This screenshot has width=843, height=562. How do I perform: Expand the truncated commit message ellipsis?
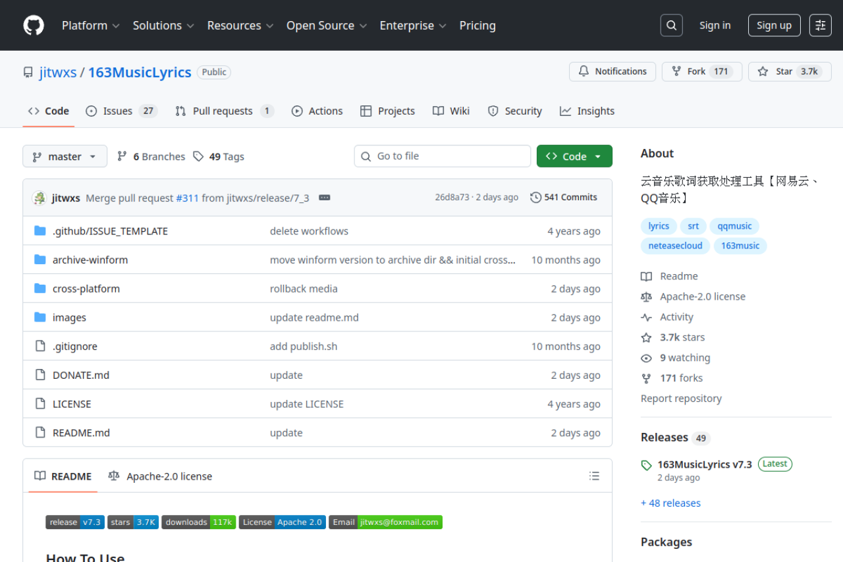tap(324, 197)
